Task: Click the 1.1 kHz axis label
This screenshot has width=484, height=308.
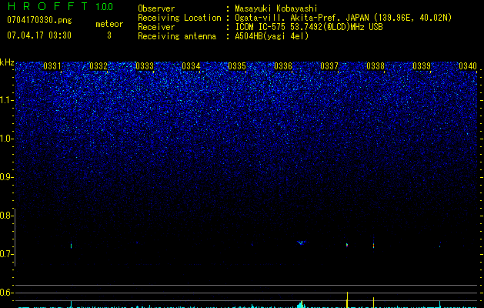Action: (x=6, y=100)
